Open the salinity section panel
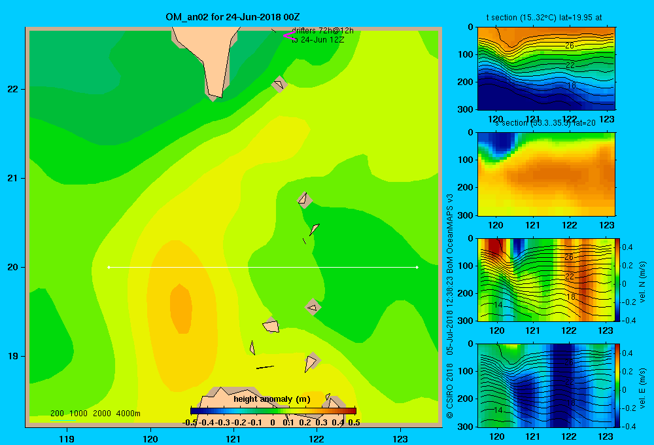The width and height of the screenshot is (654, 445). pyautogui.click(x=546, y=174)
